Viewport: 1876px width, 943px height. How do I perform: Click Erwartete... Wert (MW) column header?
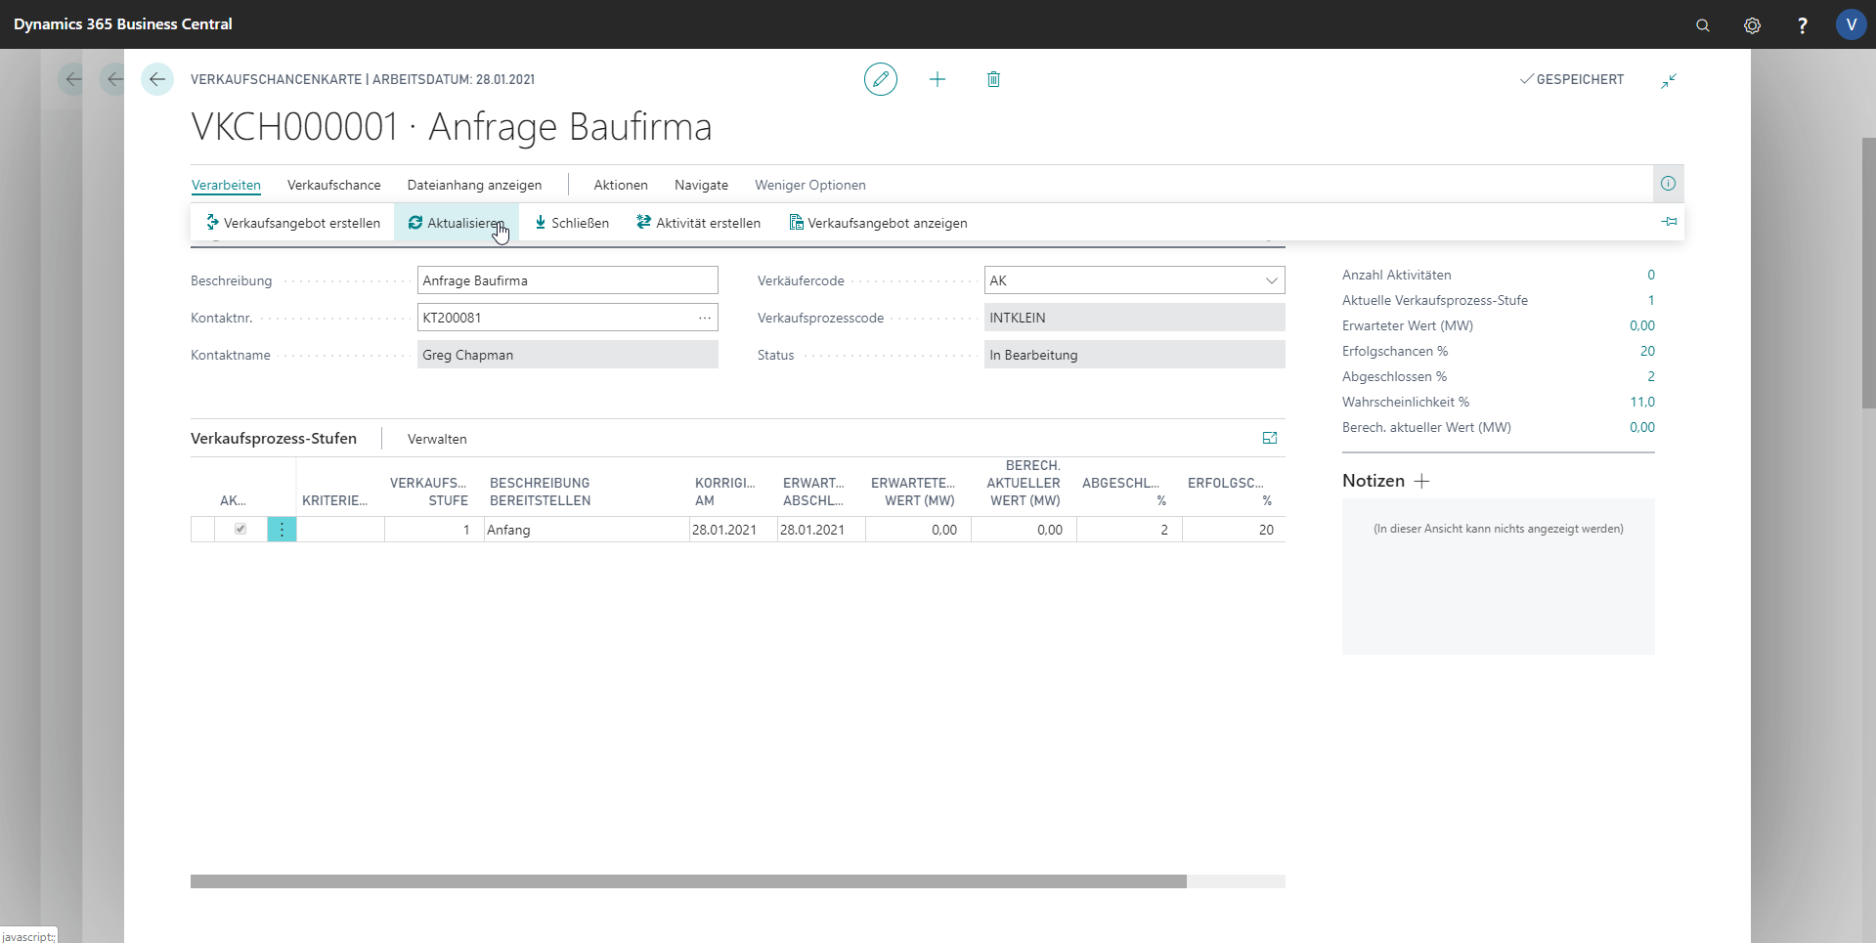click(x=913, y=492)
